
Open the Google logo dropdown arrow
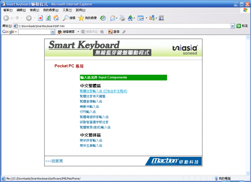16,32
